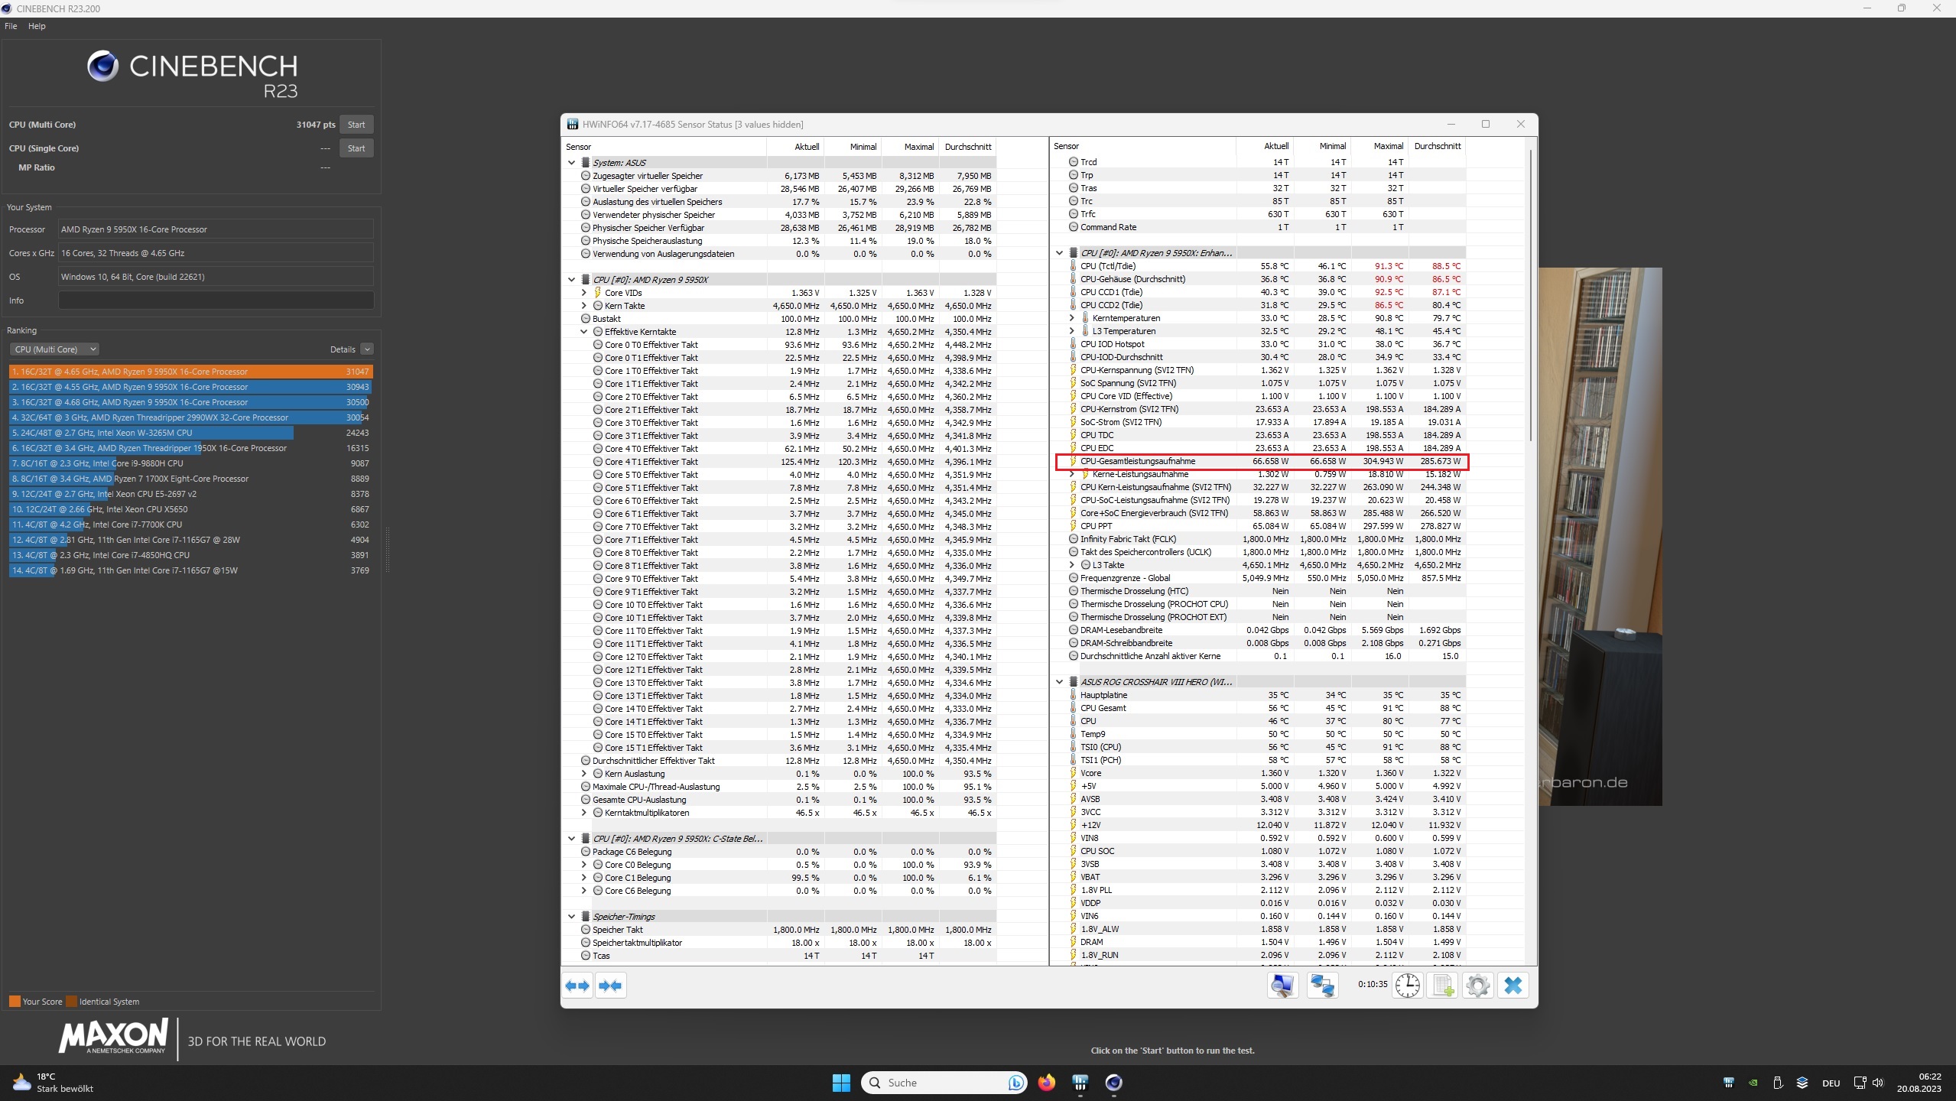1956x1101 pixels.
Task: Open the Help menu in Cinebench
Action: click(x=37, y=26)
